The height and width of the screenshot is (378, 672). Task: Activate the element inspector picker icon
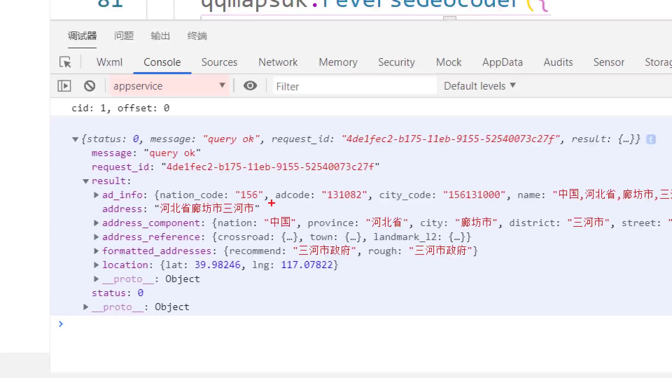coord(65,62)
